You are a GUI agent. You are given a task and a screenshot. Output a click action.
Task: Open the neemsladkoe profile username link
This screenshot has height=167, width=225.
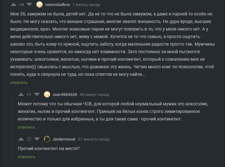pyautogui.click(x=57, y=5)
